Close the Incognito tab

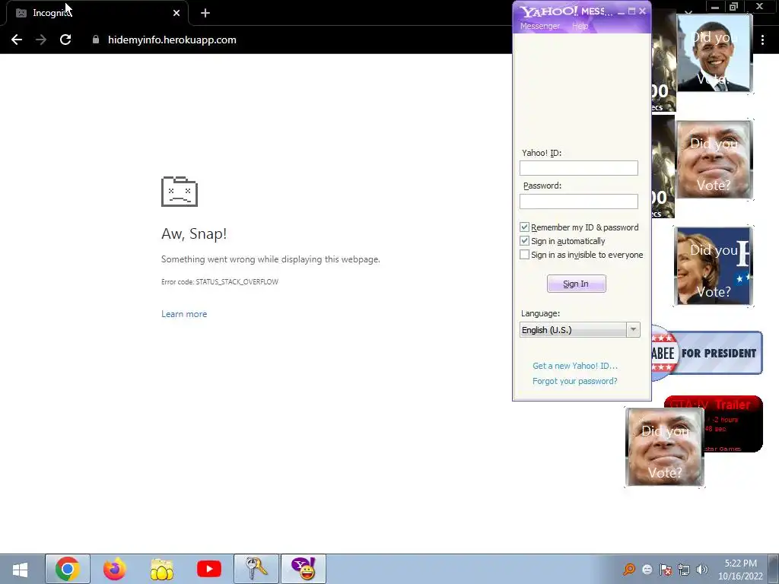(x=176, y=13)
